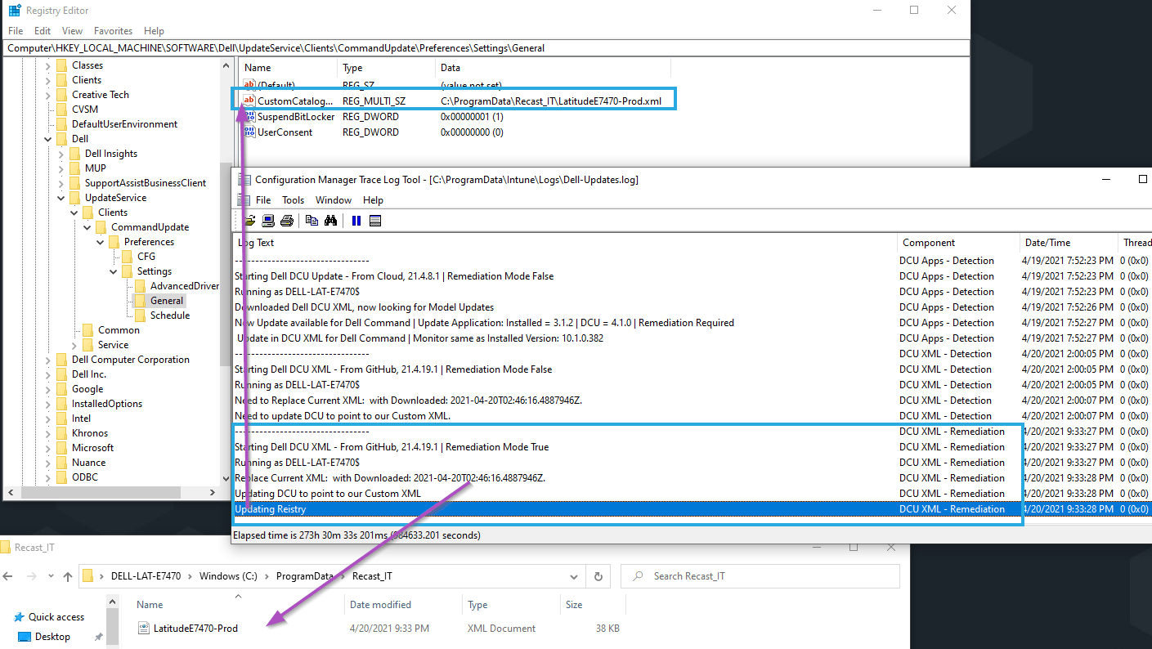Image resolution: width=1152 pixels, height=649 pixels.
Task: Select the LatitudeE7470-Prod XML file
Action: click(x=195, y=629)
